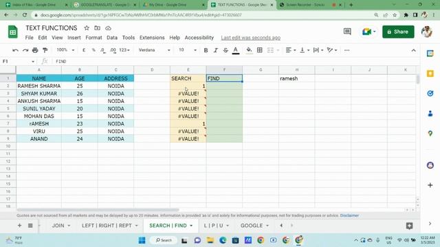Open the Data menu
This screenshot has width=440, height=247.
112,38
